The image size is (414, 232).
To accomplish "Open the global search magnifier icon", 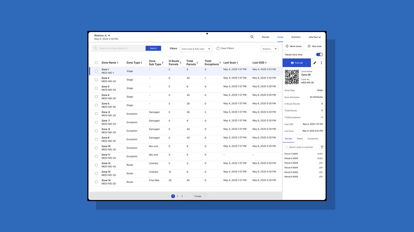I will (252, 37).
